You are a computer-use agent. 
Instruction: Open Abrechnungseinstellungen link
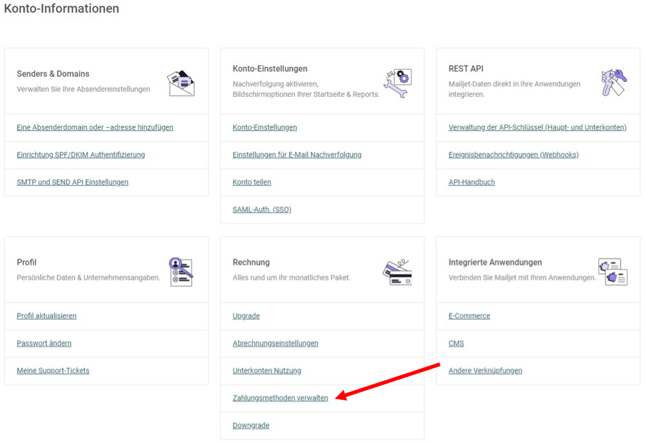pyautogui.click(x=275, y=344)
